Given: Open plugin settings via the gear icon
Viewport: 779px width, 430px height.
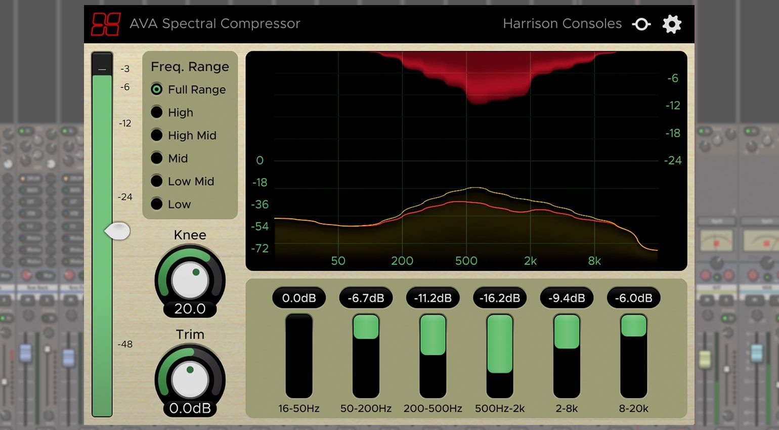Looking at the screenshot, I should pos(672,23).
